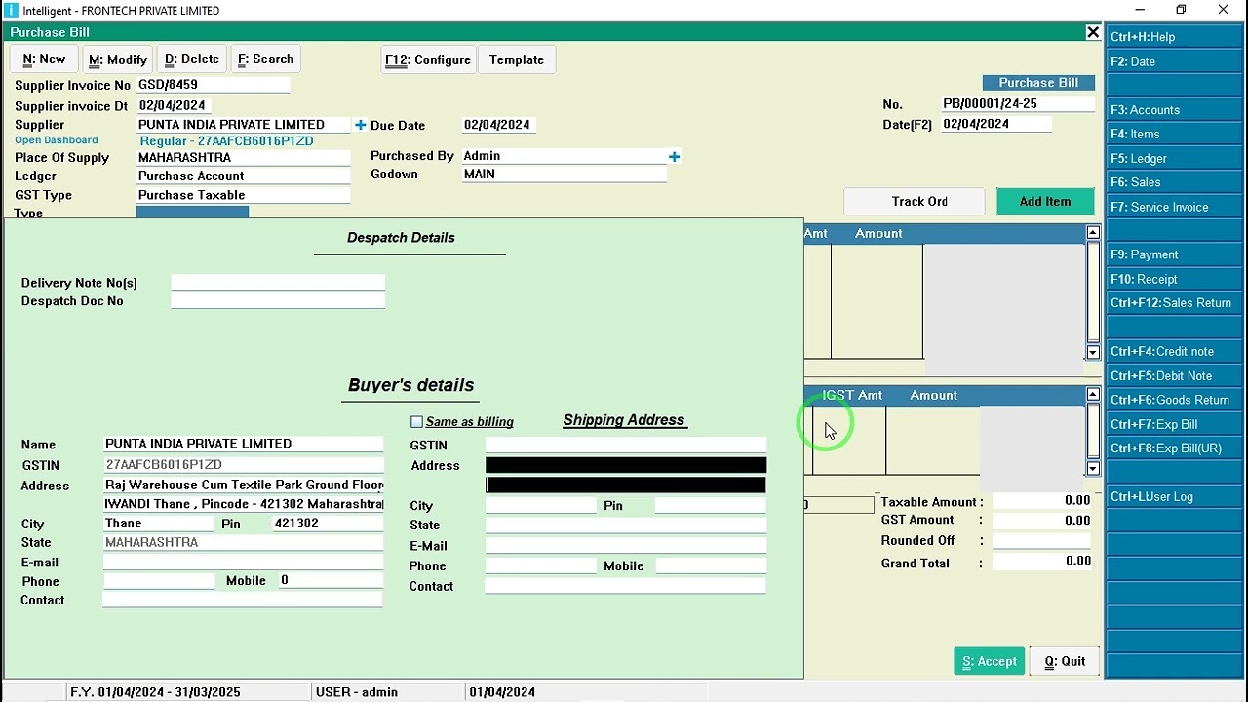Click the Rounded Off value field
The width and height of the screenshot is (1248, 702).
click(x=1042, y=541)
